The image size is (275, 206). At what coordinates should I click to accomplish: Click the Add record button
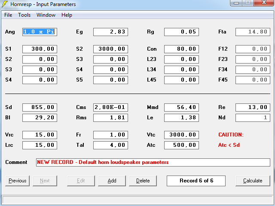pos(112,181)
